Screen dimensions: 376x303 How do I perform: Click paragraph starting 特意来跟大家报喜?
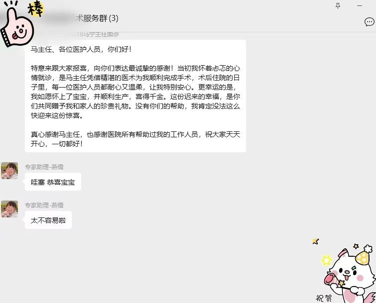pos(135,92)
